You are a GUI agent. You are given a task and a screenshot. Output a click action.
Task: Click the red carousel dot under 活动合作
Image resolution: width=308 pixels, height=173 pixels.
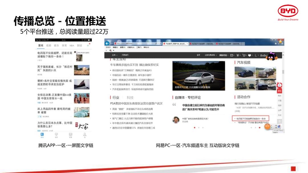pyautogui.click(x=260, y=128)
